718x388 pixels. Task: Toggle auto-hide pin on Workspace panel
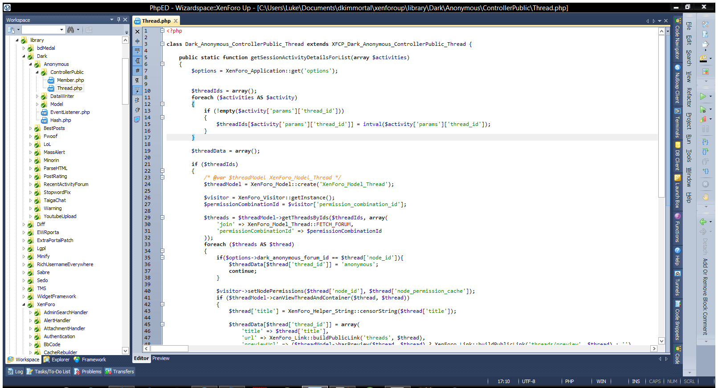point(118,20)
